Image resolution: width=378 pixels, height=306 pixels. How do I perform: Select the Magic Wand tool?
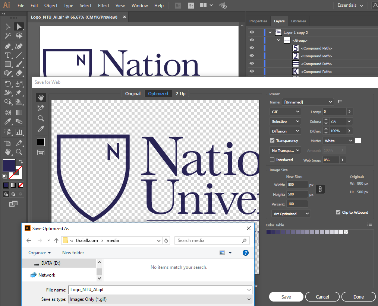(x=7, y=36)
